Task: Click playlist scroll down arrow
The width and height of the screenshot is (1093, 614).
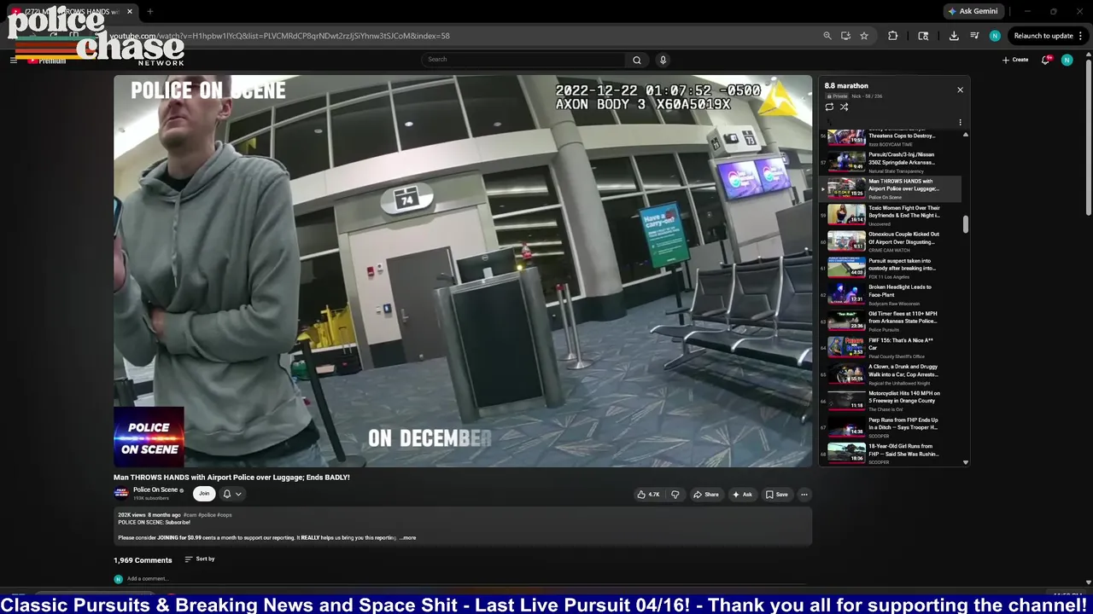Action: (x=966, y=462)
